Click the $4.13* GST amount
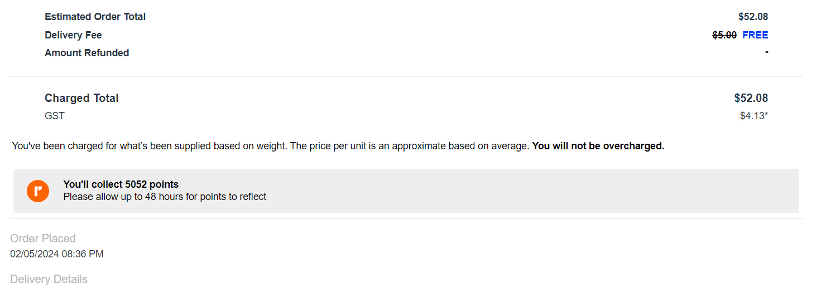Image resolution: width=821 pixels, height=288 pixels. 753,116
